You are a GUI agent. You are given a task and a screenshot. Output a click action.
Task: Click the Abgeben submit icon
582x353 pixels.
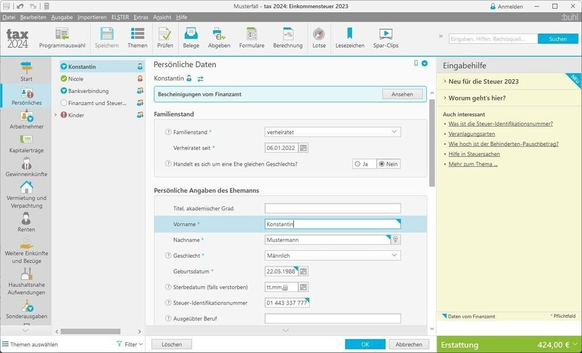[219, 34]
